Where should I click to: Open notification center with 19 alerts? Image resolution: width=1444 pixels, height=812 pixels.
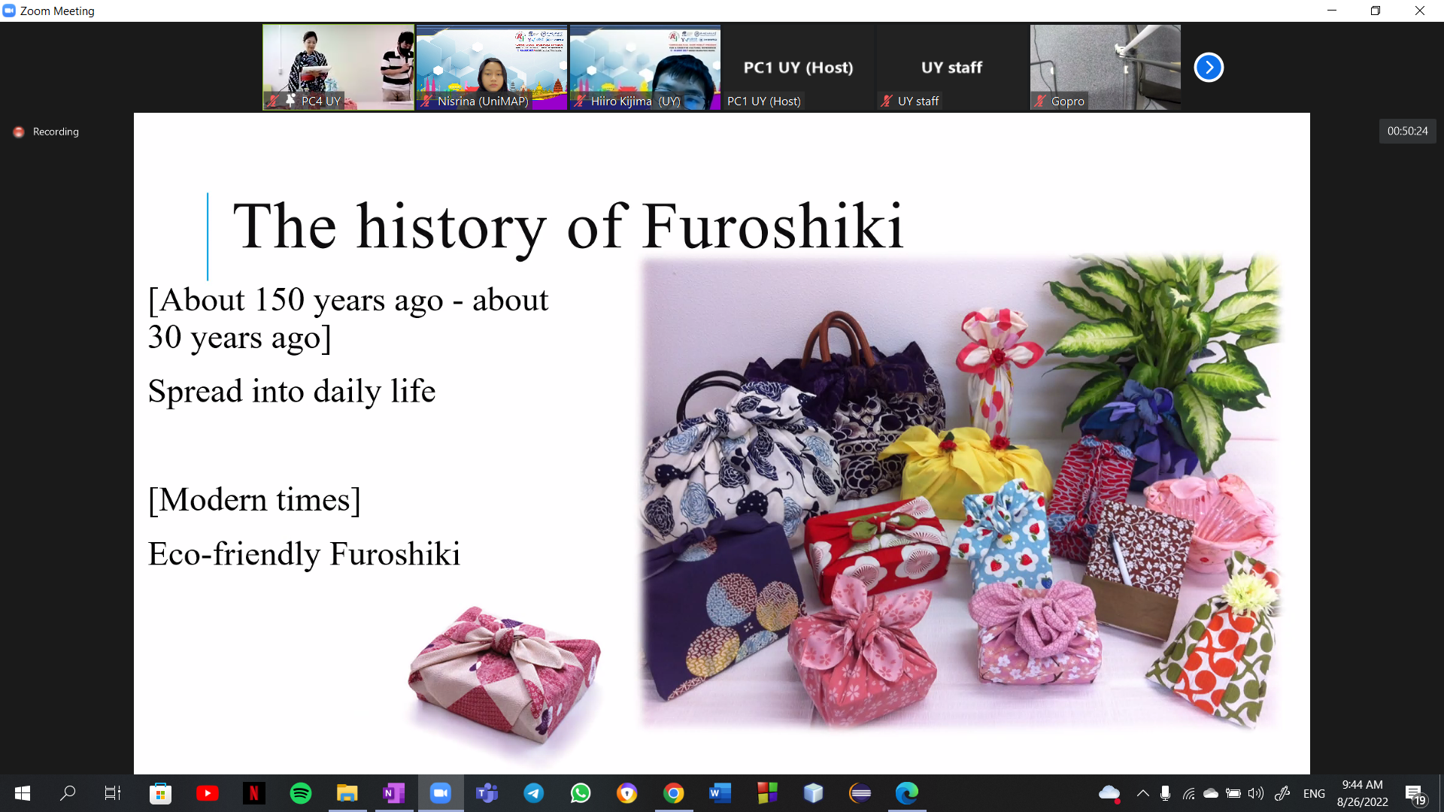(1415, 794)
